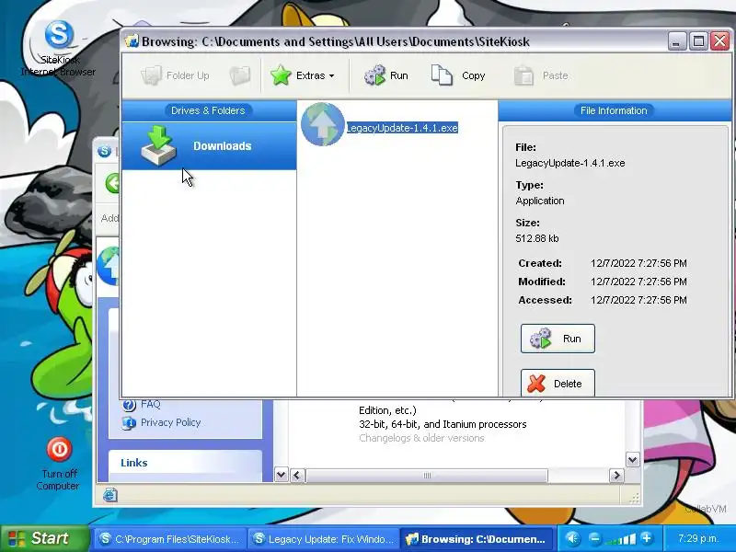The width and height of the screenshot is (736, 552).
Task: Select LegacyUpdate-1.4.1.exe file name
Action: pyautogui.click(x=402, y=128)
